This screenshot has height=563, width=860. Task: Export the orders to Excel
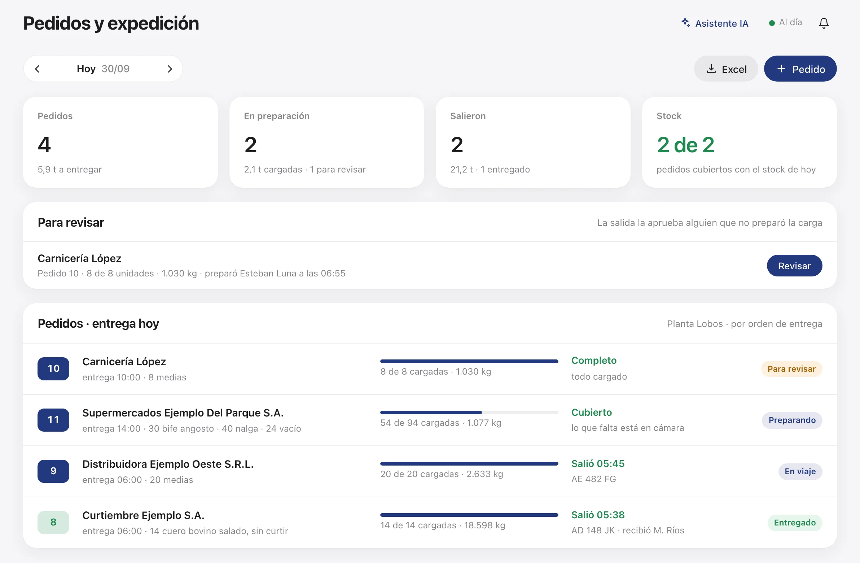726,69
